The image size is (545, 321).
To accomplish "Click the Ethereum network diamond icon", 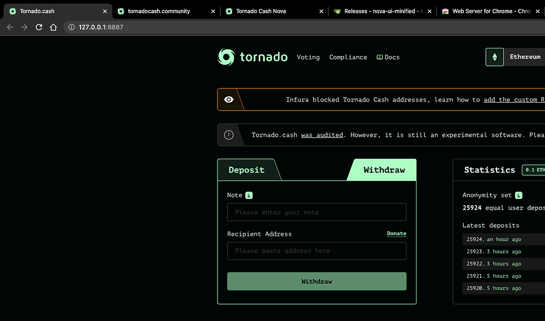I will click(494, 57).
